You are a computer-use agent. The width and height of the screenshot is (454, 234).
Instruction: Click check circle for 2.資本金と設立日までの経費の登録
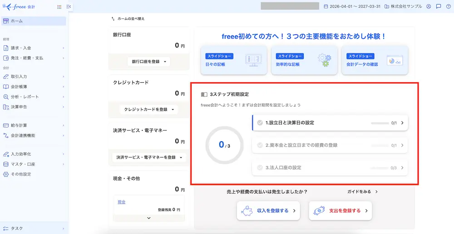(260, 145)
